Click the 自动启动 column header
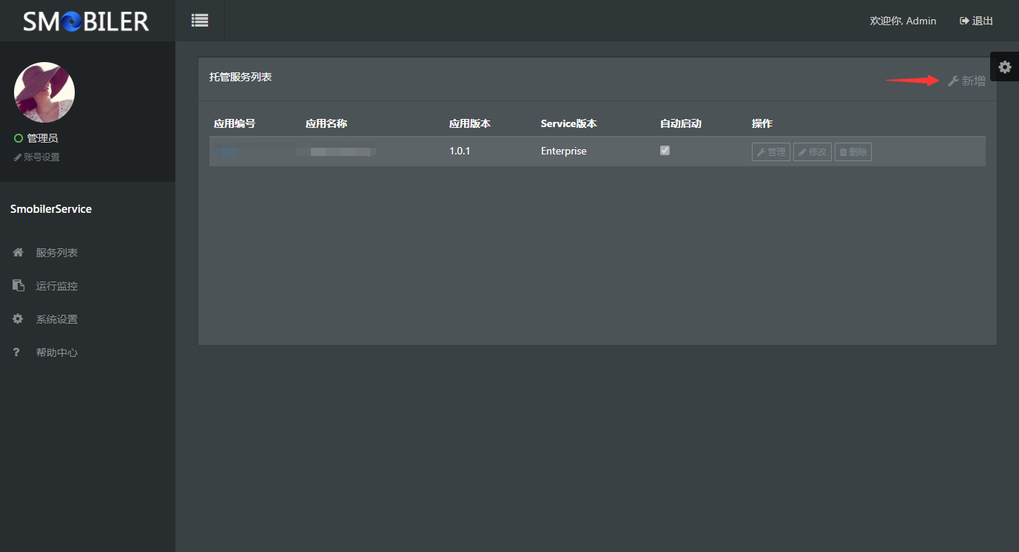Screen dimensions: 1019x552 [x=681, y=123]
